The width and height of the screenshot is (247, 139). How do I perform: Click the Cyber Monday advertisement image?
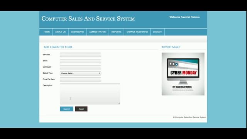183,74
